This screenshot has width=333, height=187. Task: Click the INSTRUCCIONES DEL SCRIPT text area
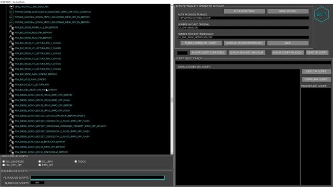pos(238,127)
